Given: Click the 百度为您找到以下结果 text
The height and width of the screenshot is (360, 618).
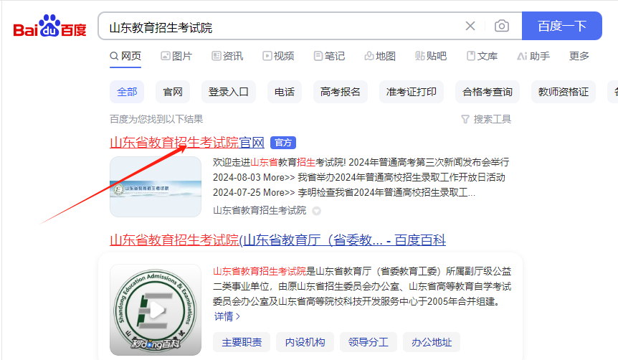Looking at the screenshot, I should click(156, 119).
